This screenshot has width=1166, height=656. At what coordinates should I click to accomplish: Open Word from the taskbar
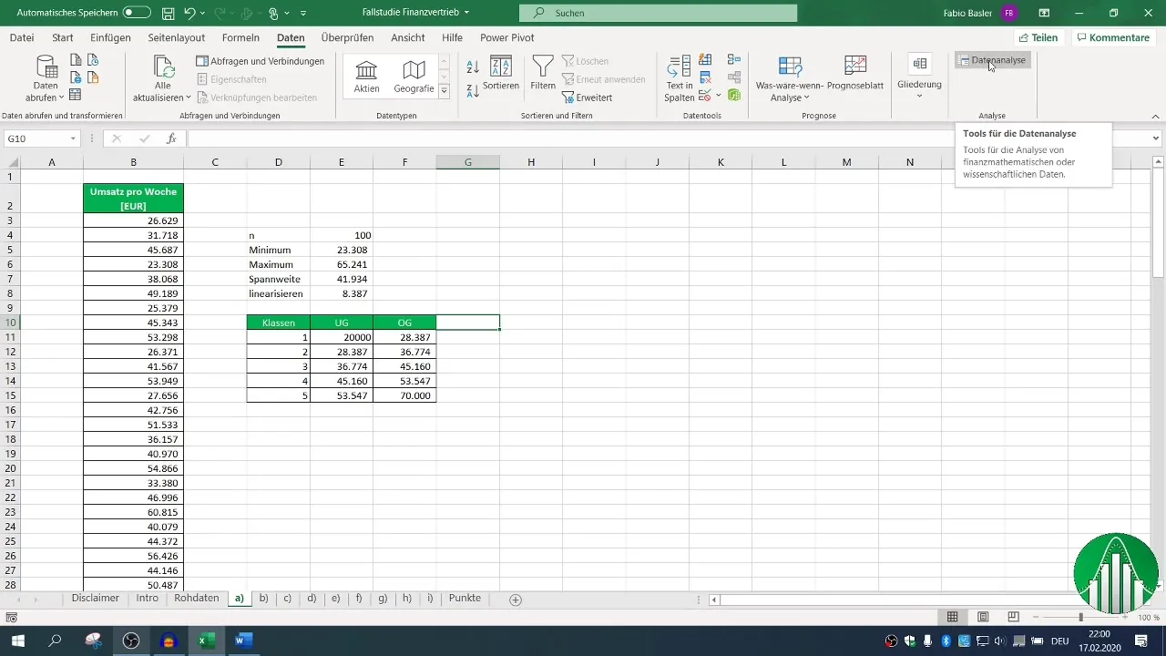(x=241, y=641)
